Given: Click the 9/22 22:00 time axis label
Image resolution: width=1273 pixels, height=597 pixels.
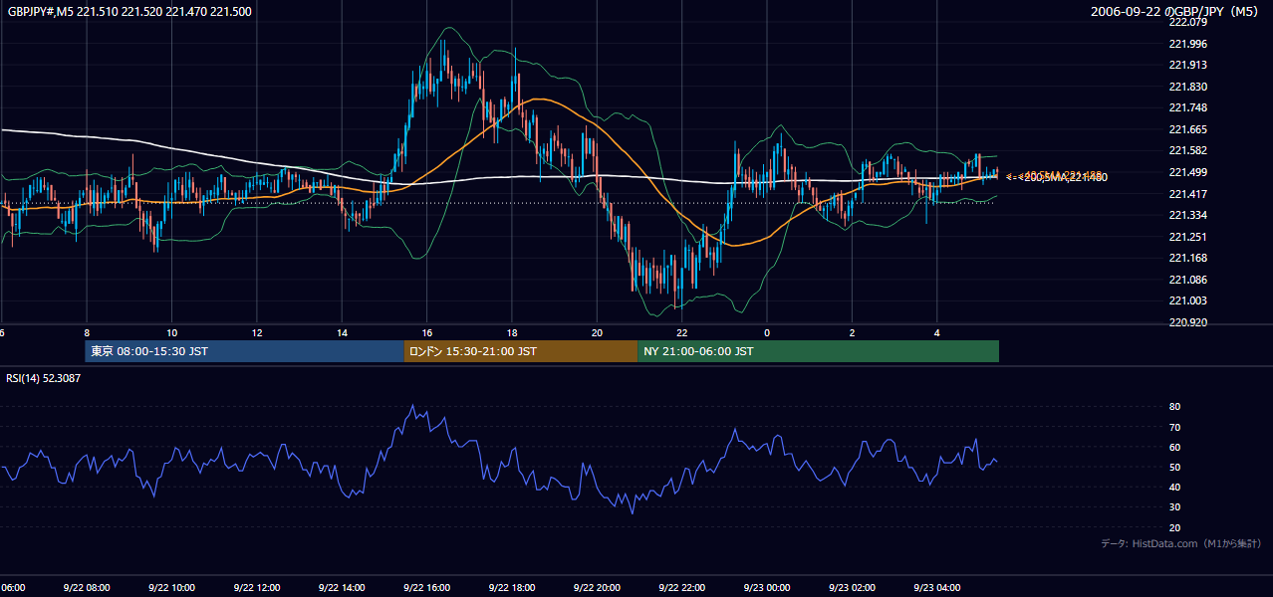Looking at the screenshot, I should (682, 588).
